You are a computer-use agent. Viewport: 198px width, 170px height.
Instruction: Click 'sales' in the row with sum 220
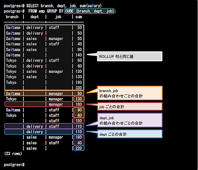tap(32, 148)
